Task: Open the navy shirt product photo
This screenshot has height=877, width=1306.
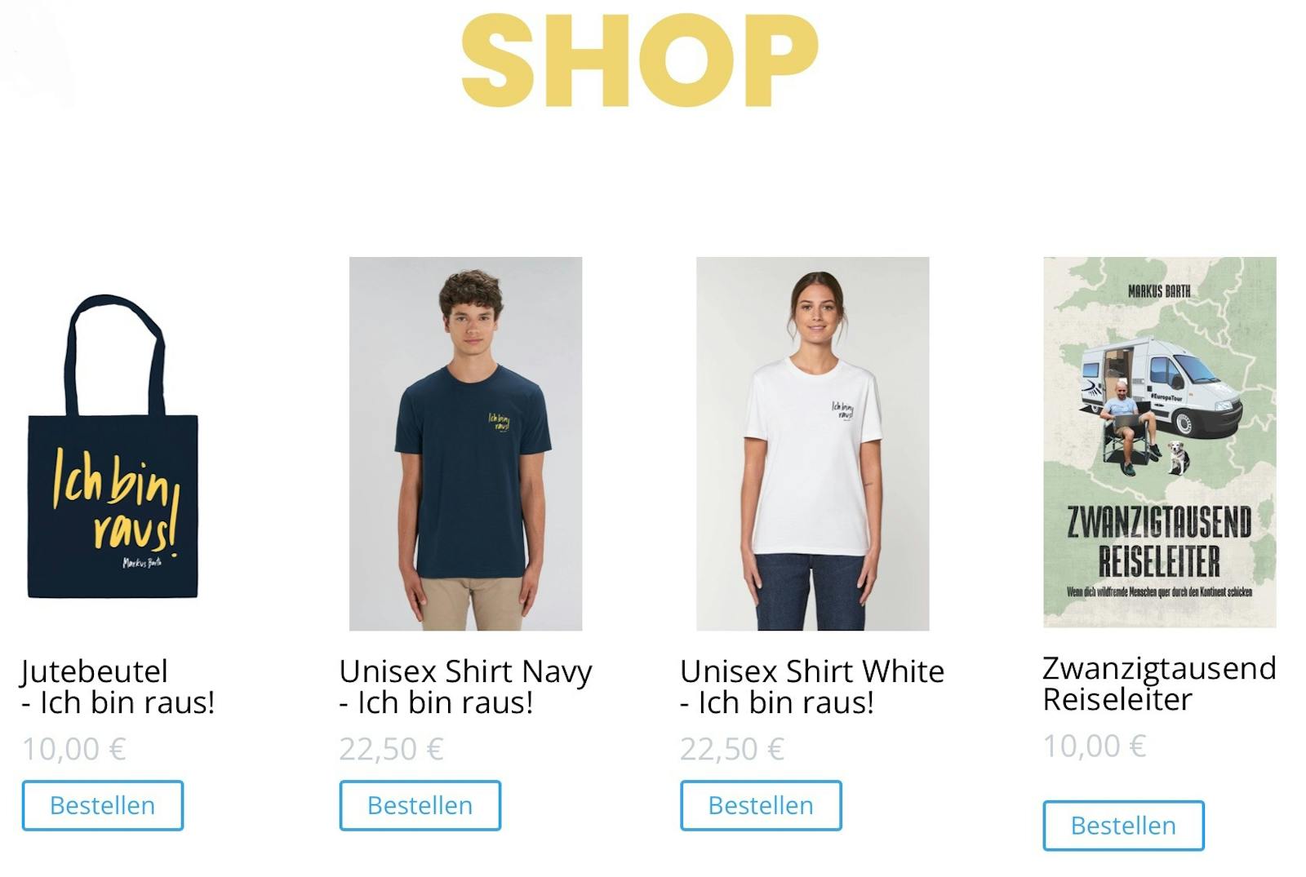Action: pyautogui.click(x=465, y=444)
